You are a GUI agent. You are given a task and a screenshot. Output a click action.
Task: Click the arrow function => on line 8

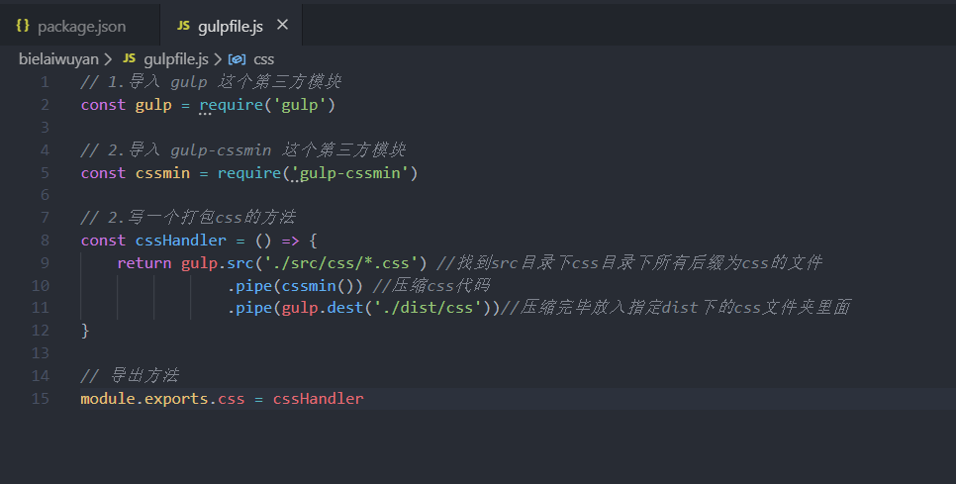pyautogui.click(x=290, y=241)
